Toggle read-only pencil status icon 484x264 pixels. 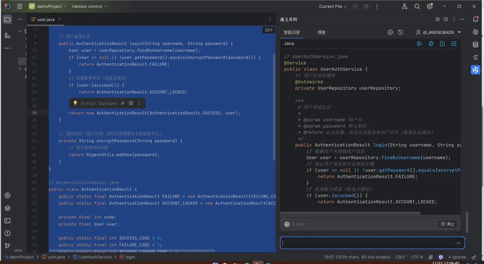(431, 257)
